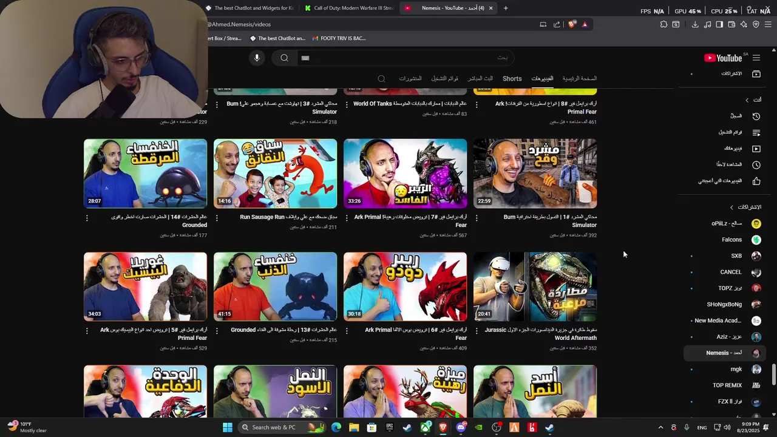Open the Brave Wallet icon
The width and height of the screenshot is (777, 437).
tap(731, 24)
